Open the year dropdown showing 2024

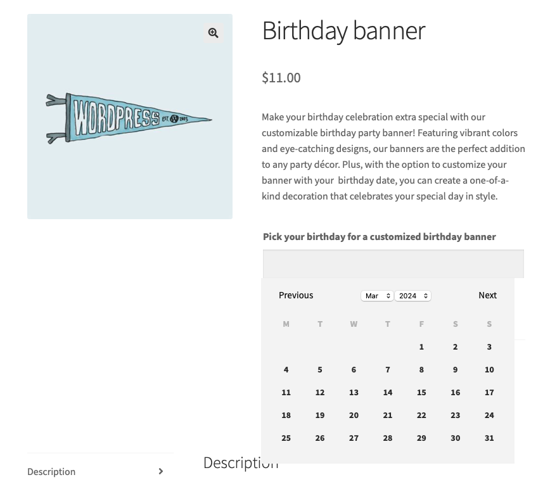click(412, 296)
